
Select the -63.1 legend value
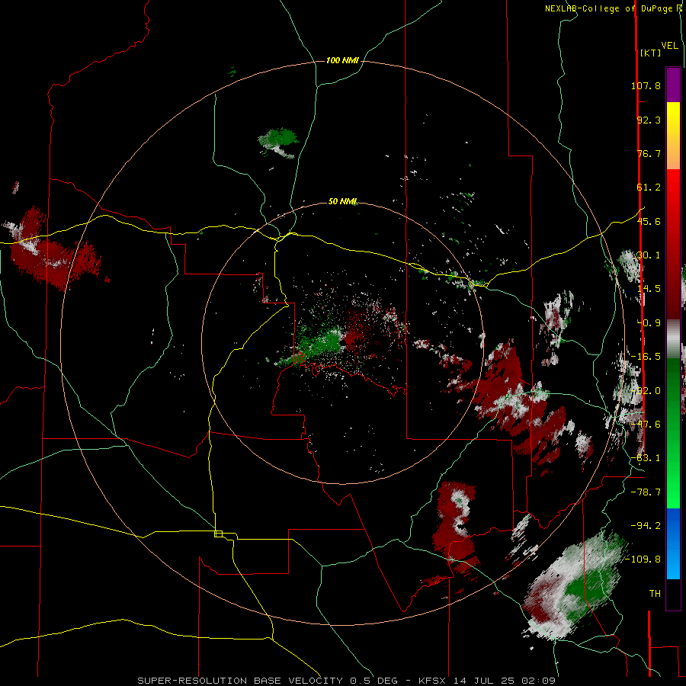point(646,458)
